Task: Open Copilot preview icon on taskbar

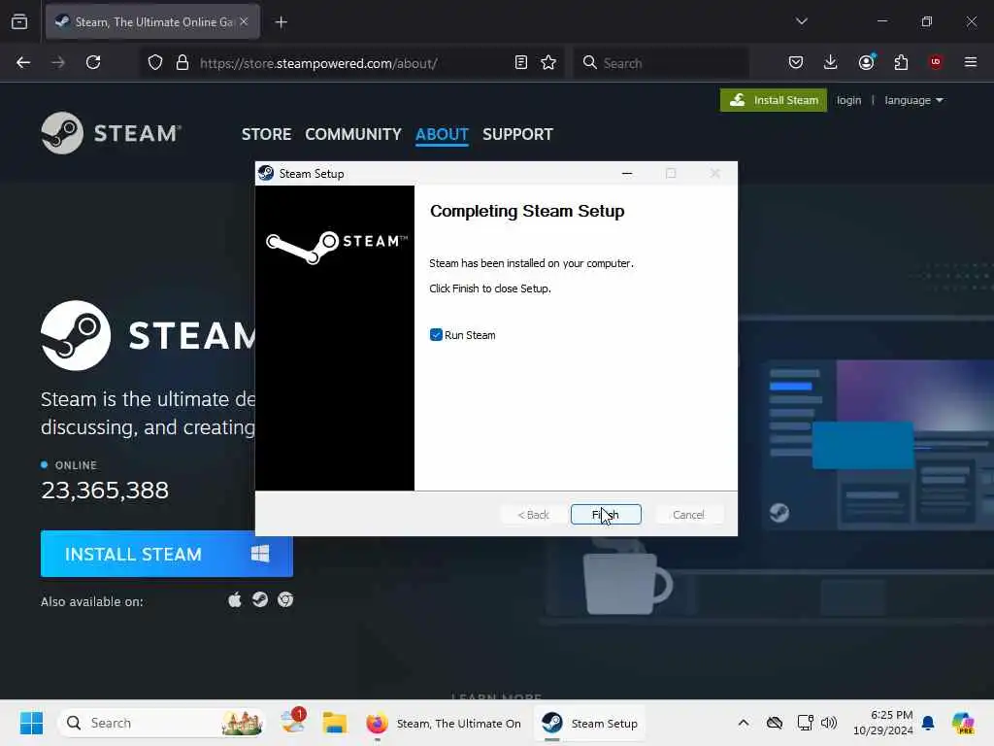Action: 963,723
